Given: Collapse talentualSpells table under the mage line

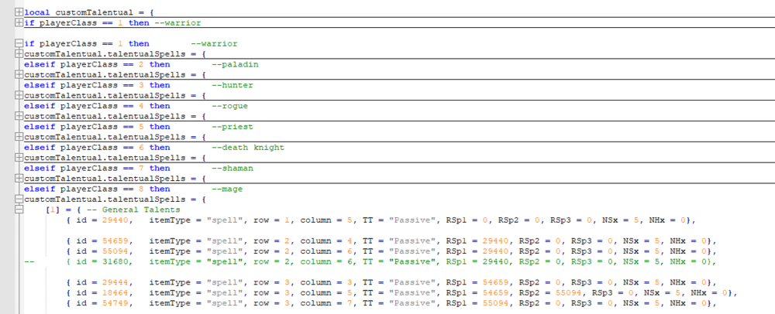Looking at the screenshot, I should (x=19, y=199).
